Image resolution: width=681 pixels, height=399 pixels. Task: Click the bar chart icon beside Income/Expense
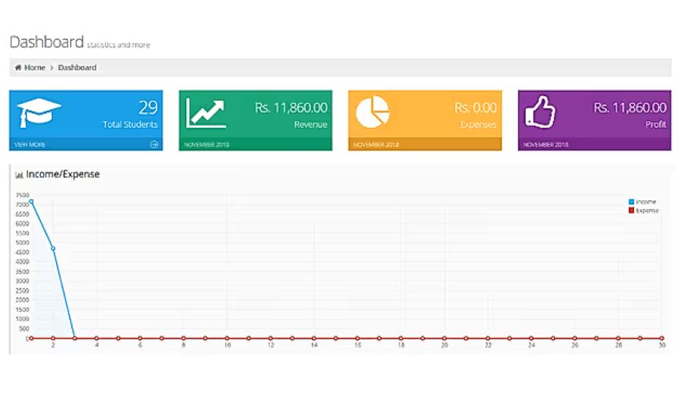point(19,175)
